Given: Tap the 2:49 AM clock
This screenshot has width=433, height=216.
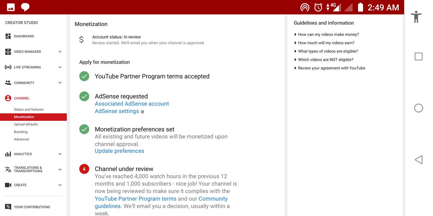Looking at the screenshot, I should click(383, 7).
